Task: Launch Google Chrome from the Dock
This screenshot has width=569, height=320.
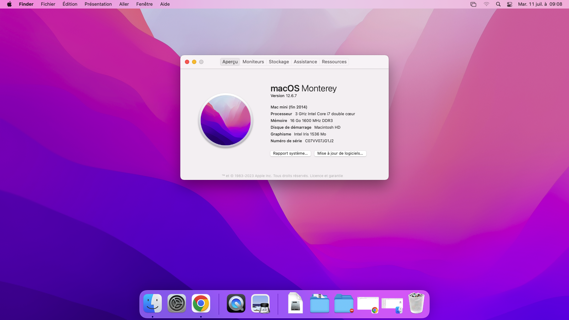Action: [x=201, y=304]
